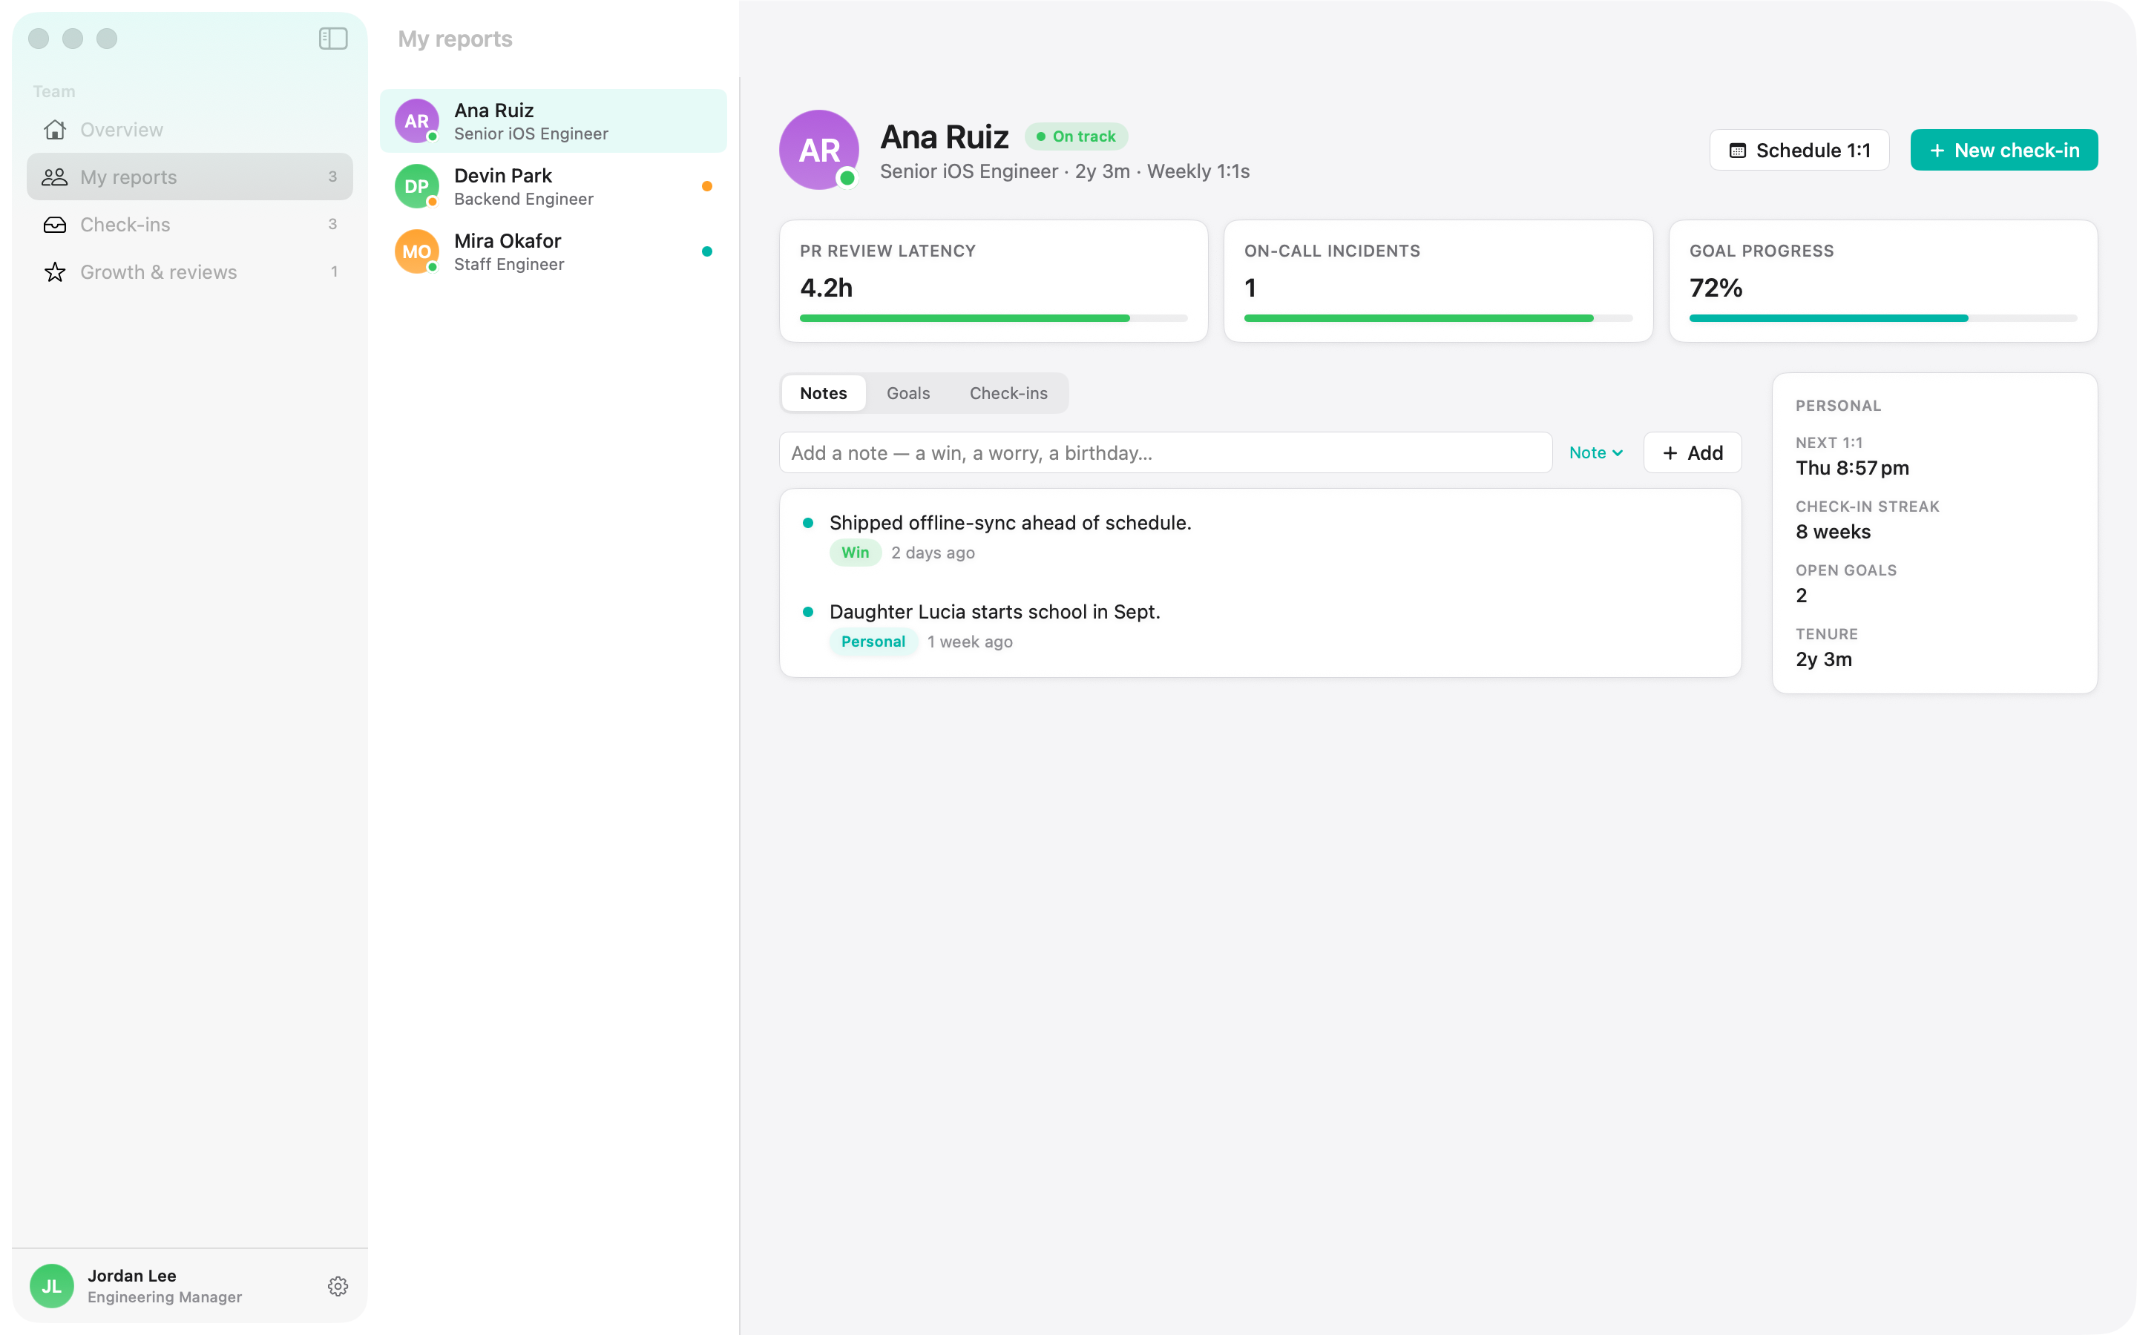Click plus icon on the Add button
The height and width of the screenshot is (1335, 2137).
1670,453
